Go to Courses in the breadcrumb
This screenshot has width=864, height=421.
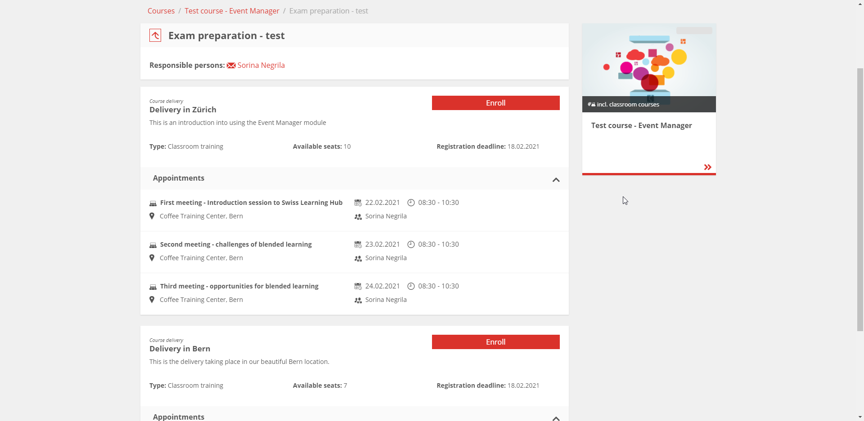point(161,11)
